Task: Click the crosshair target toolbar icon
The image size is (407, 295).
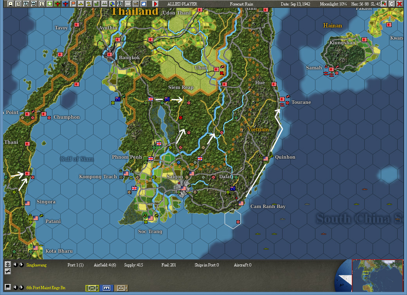Action: point(120,4)
